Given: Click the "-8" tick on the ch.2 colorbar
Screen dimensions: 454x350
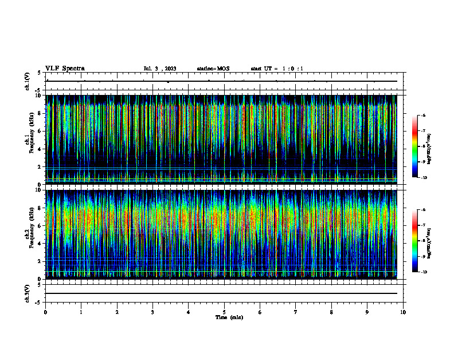Looking at the screenshot, I should [x=423, y=241].
